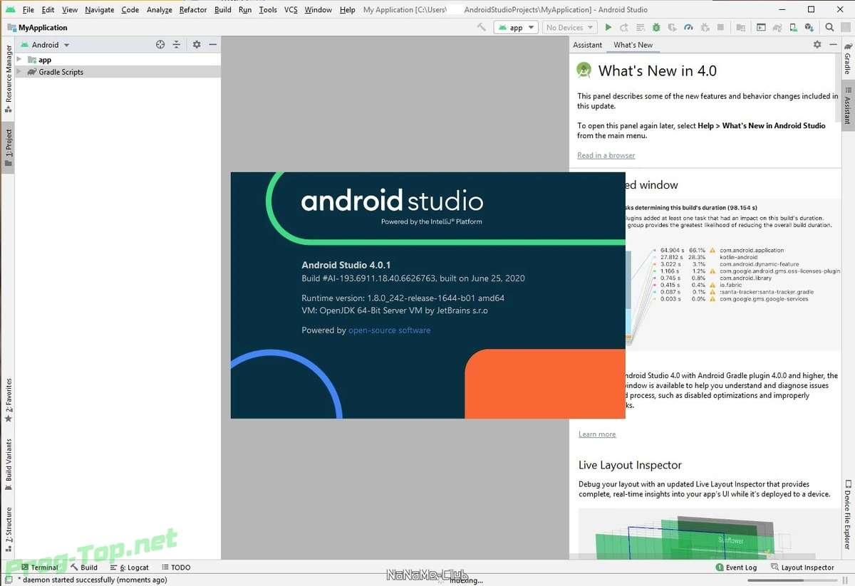The image size is (855, 586).
Task: Expand the app tree node arrow
Action: 20,60
